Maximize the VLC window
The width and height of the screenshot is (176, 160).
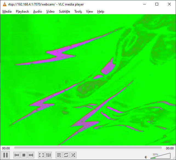pyautogui.click(x=157, y=4)
